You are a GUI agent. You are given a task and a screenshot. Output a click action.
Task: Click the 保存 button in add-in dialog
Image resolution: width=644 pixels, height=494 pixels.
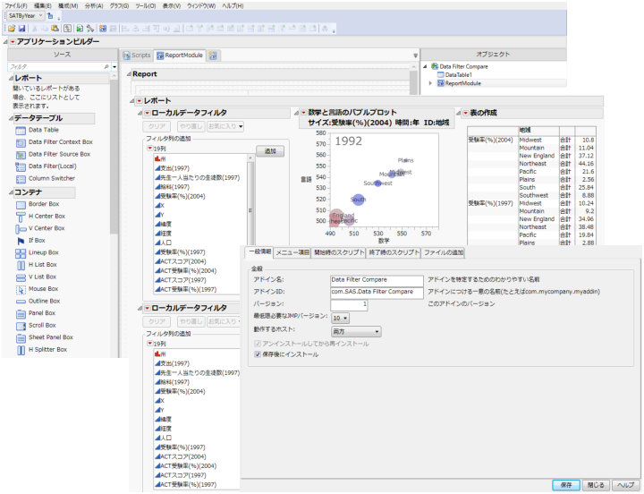(x=566, y=485)
